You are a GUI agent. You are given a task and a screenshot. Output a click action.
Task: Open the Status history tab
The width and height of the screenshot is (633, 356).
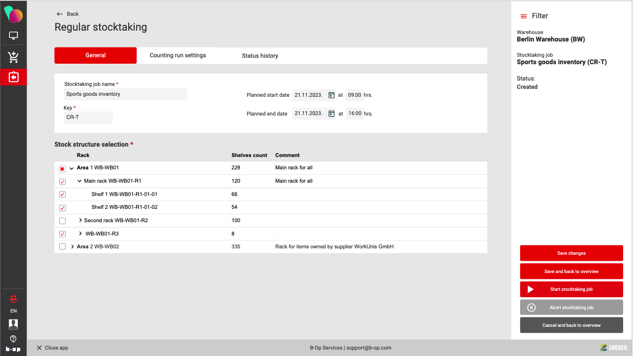click(x=260, y=56)
